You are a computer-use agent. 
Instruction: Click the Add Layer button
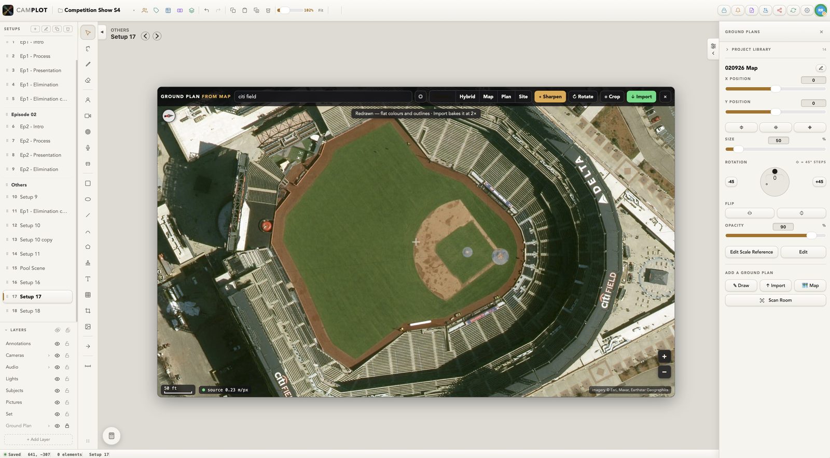pyautogui.click(x=38, y=439)
